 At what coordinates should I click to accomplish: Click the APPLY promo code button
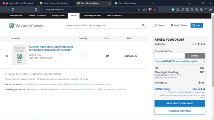(x=195, y=56)
